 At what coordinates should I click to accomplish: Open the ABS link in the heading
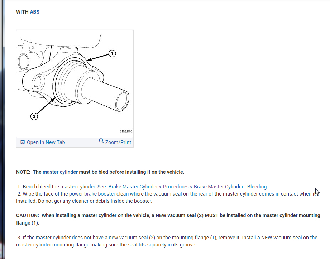pyautogui.click(x=34, y=12)
